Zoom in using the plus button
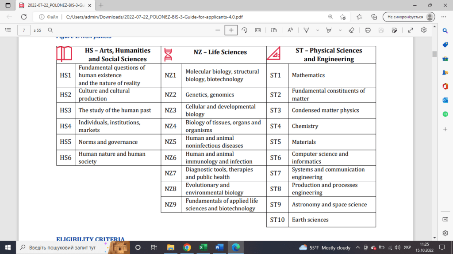The width and height of the screenshot is (453, 254). click(x=231, y=30)
